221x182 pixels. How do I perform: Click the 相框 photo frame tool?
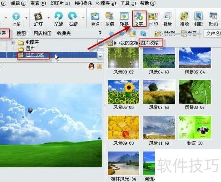[x=199, y=19]
